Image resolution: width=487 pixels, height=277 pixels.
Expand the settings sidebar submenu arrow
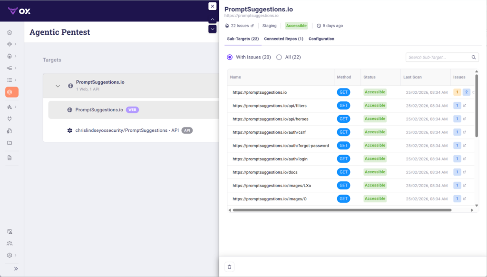16,255
